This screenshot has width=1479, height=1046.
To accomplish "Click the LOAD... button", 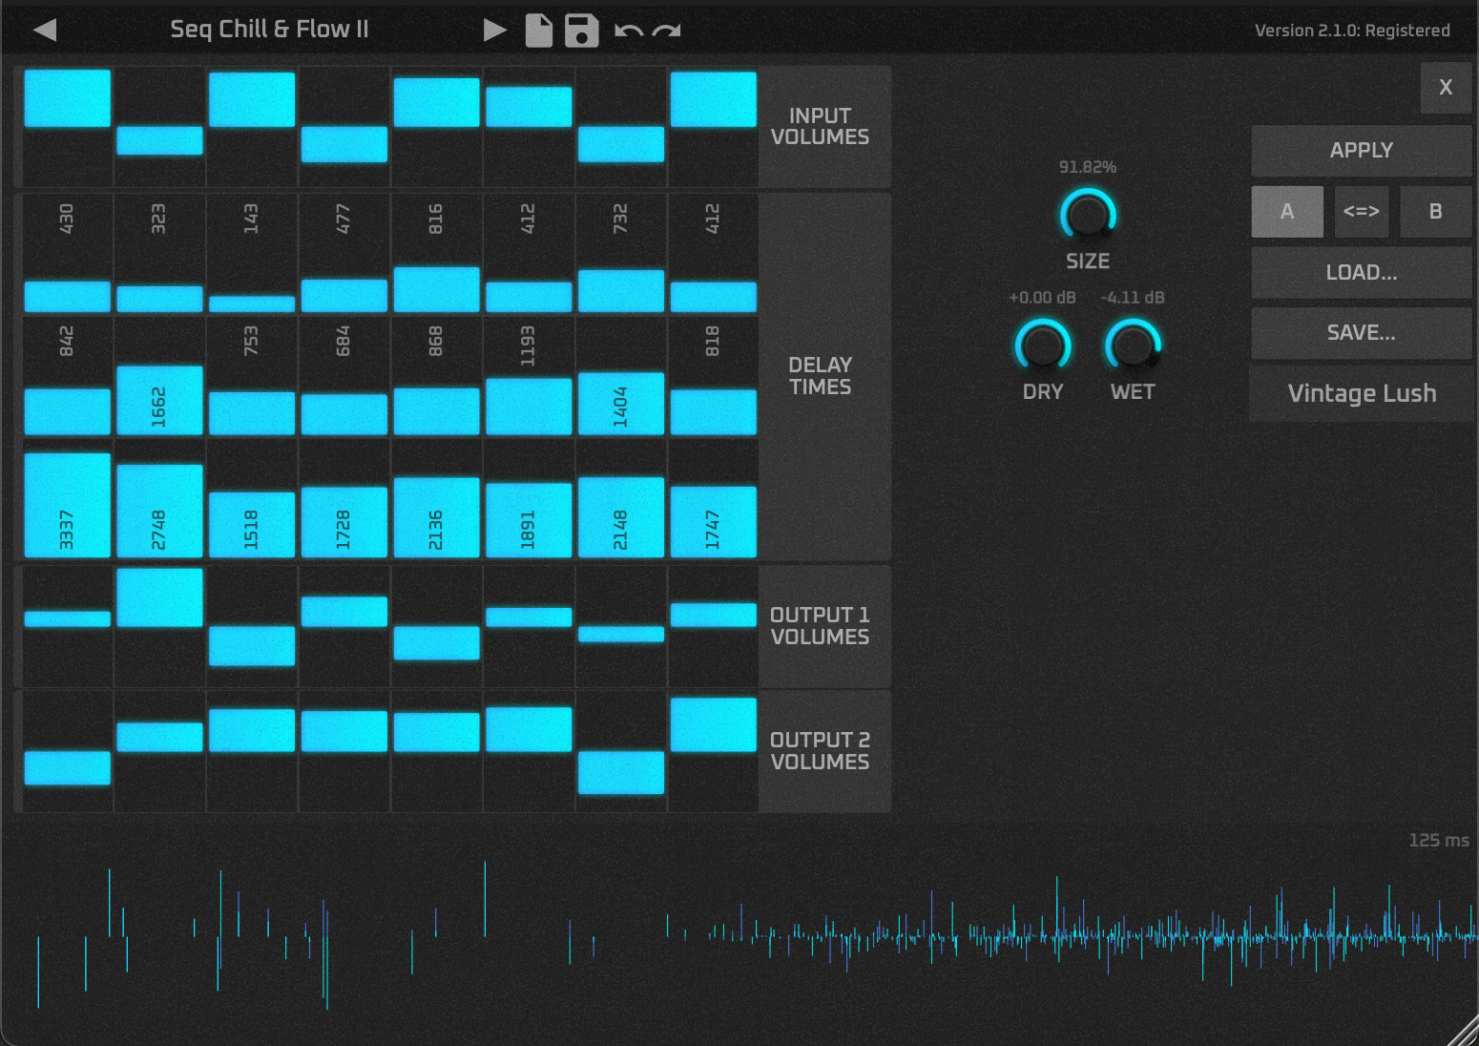I will coord(1361,273).
